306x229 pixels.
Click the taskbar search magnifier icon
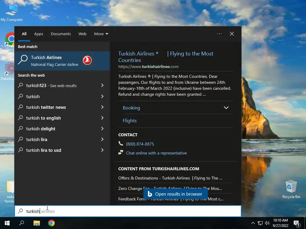pos(22,223)
